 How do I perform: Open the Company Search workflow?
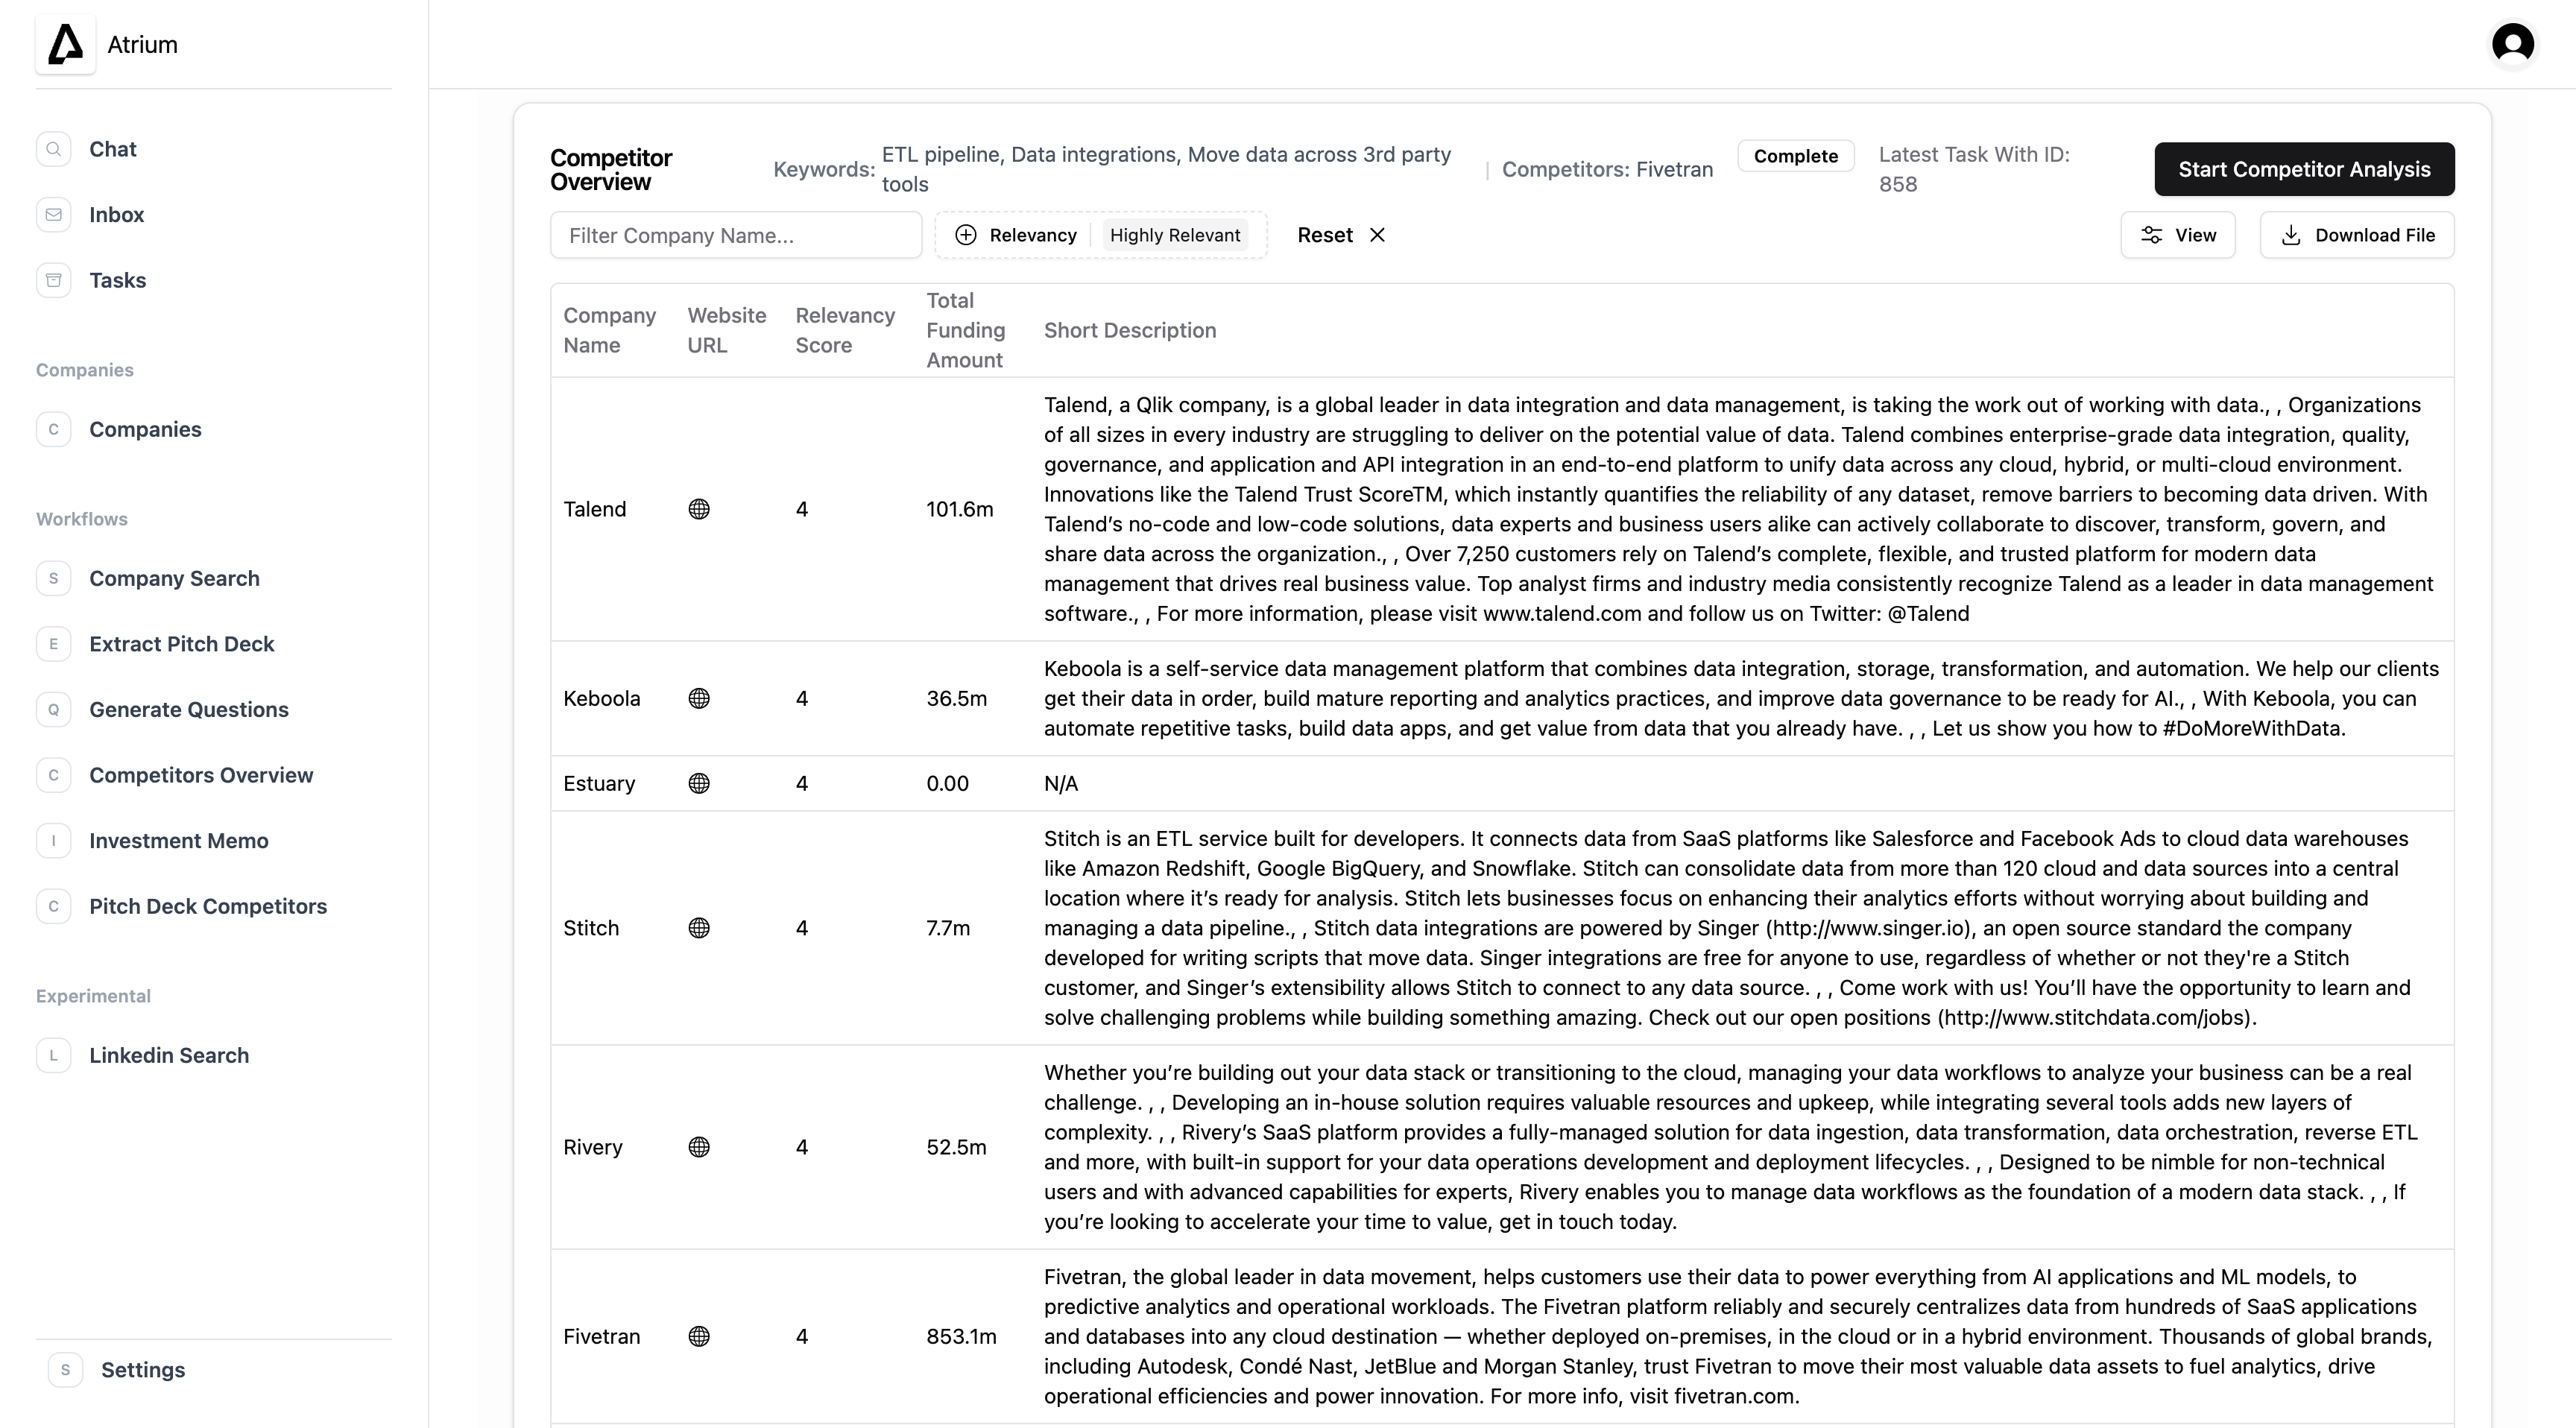pos(174,578)
